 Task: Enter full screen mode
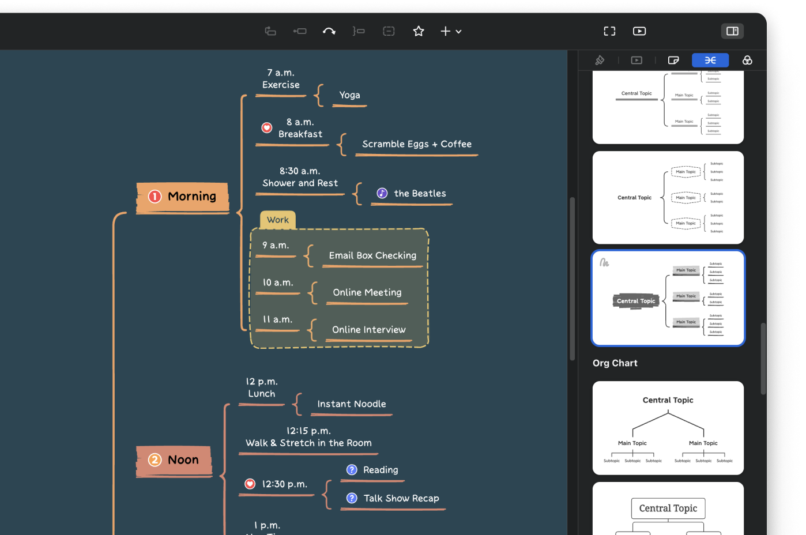tap(609, 31)
